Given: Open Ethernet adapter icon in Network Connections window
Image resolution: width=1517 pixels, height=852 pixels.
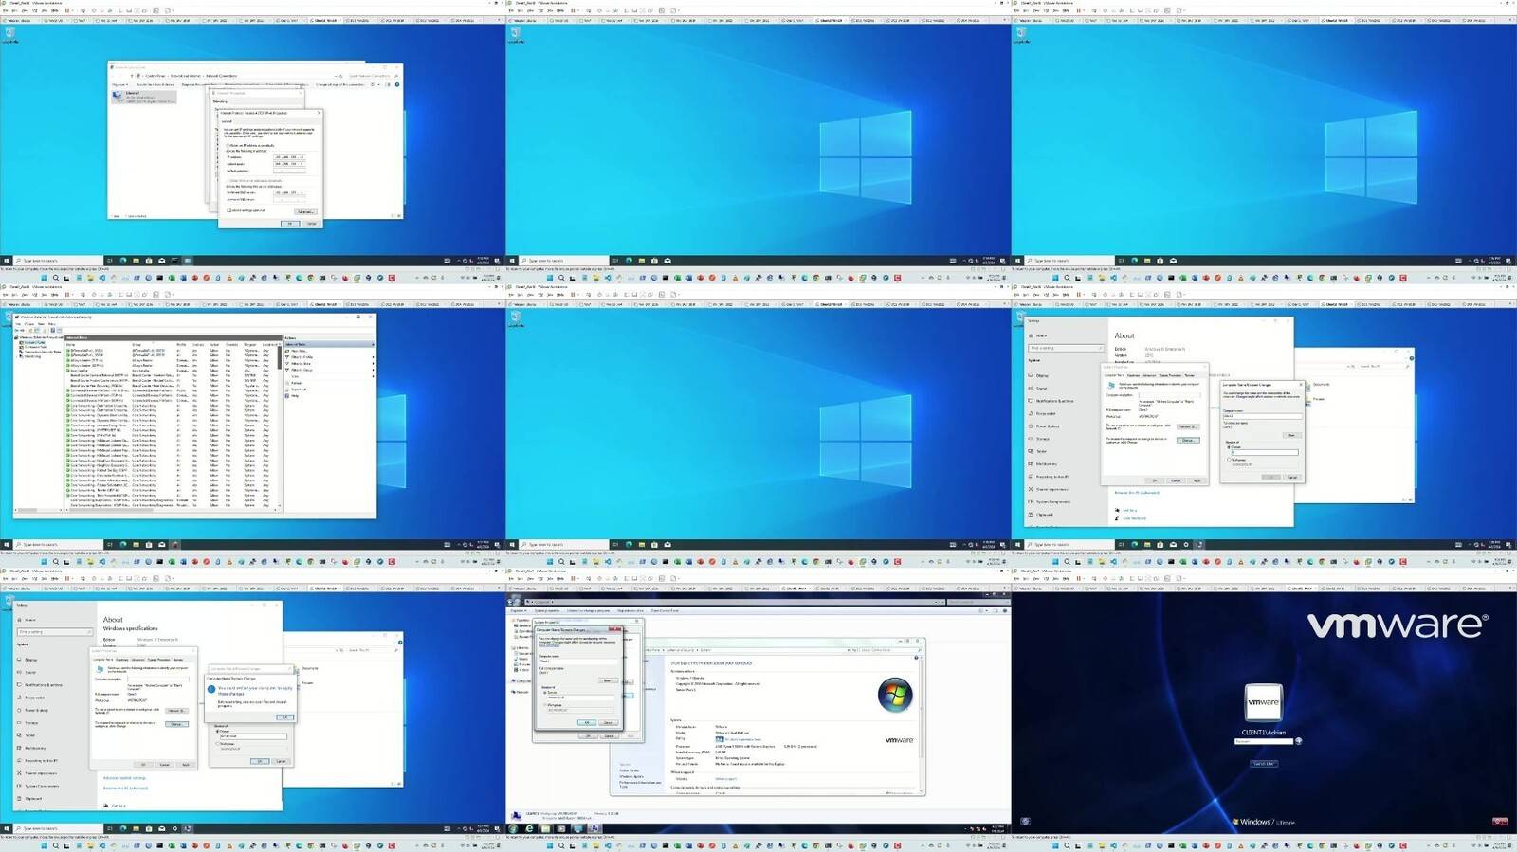Looking at the screenshot, I should (118, 96).
